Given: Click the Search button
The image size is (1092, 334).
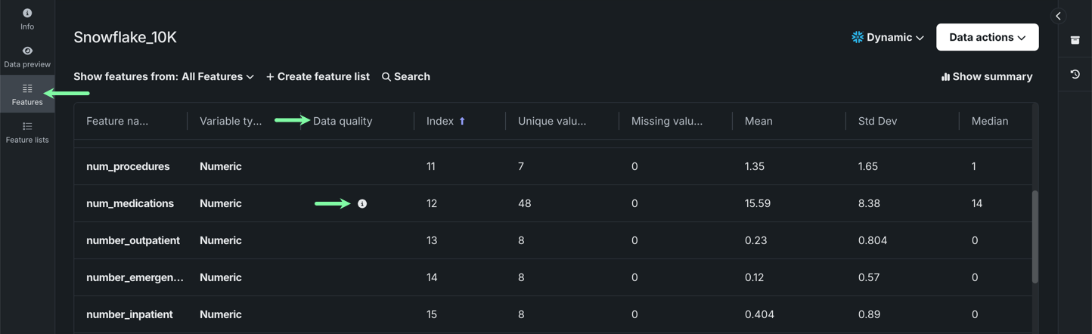Looking at the screenshot, I should click(406, 76).
